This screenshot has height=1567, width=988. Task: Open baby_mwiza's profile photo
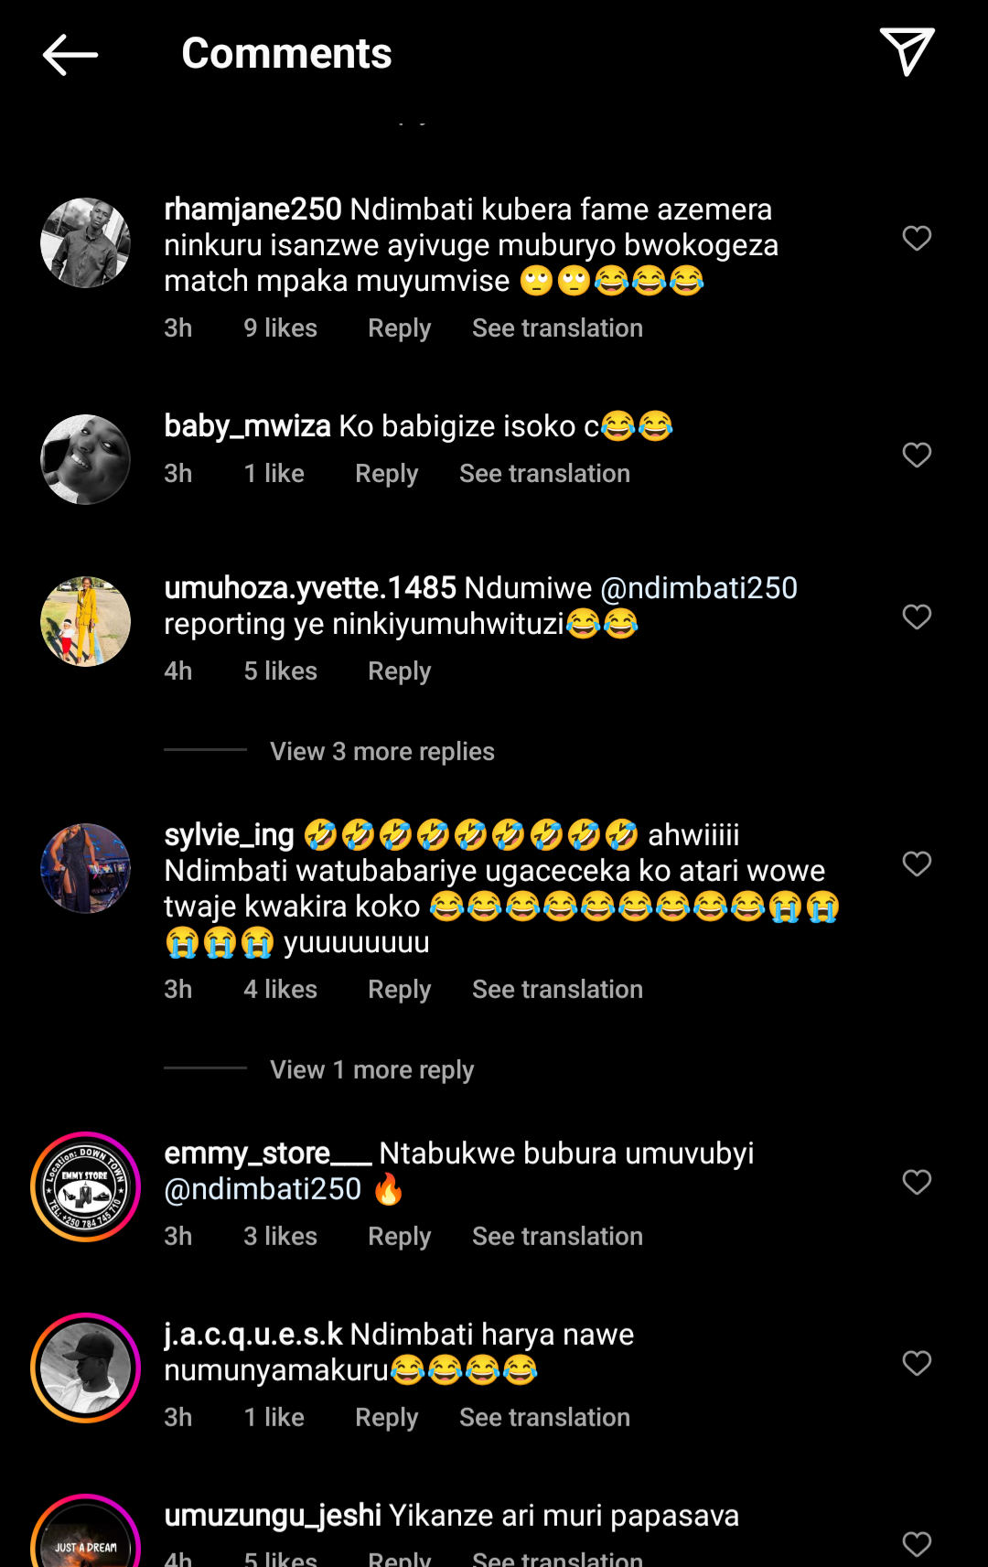(85, 460)
